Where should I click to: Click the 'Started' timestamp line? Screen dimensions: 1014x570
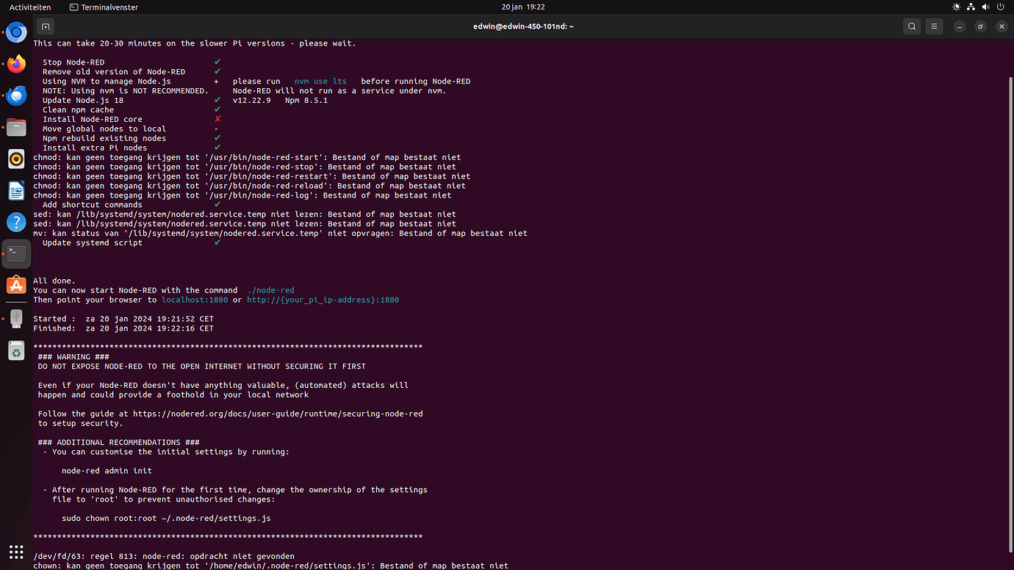tap(123, 319)
